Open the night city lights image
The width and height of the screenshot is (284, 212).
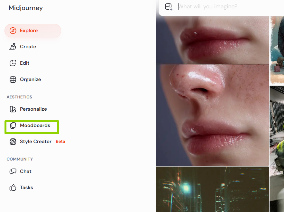212,189
